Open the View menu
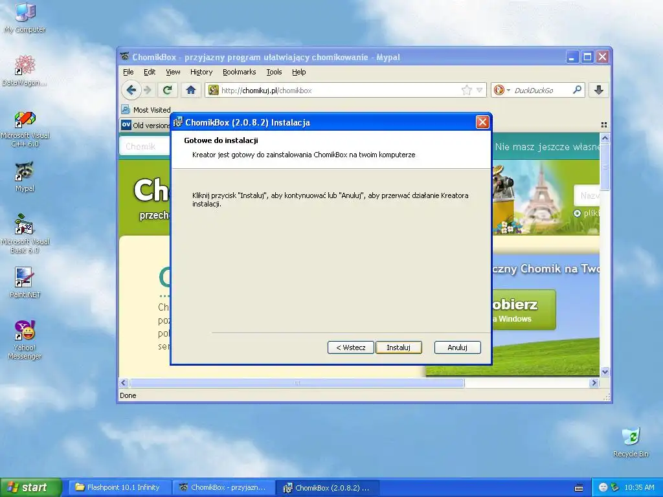Image resolution: width=663 pixels, height=497 pixels. [x=173, y=72]
